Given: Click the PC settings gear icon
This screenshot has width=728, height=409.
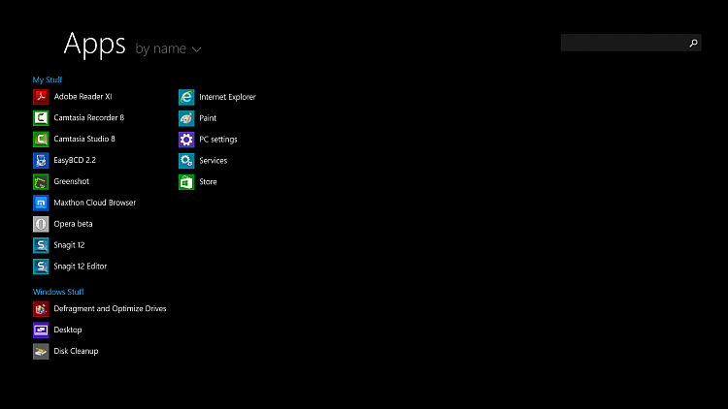Looking at the screenshot, I should (186, 140).
